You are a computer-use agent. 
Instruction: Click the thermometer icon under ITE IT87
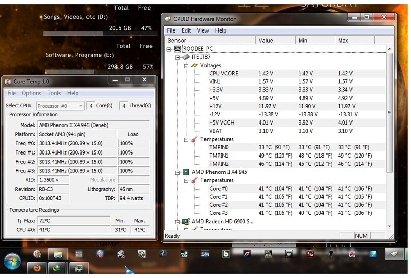pyautogui.click(x=194, y=139)
